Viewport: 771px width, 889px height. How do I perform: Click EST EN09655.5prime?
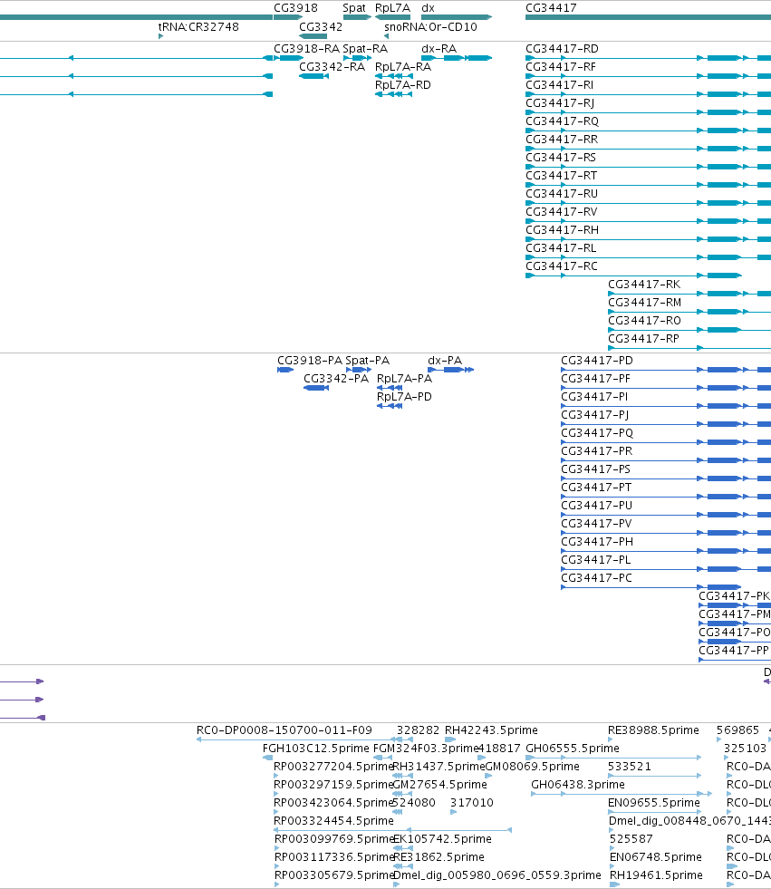point(653,803)
